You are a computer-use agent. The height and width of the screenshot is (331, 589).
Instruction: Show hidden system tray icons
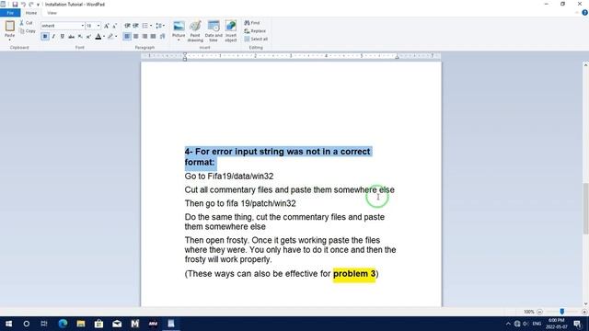coord(508,324)
